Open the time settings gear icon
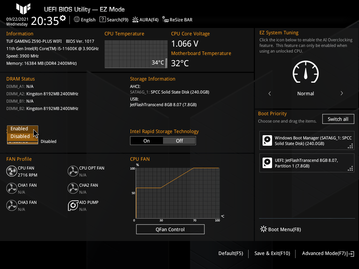 coord(63,18)
